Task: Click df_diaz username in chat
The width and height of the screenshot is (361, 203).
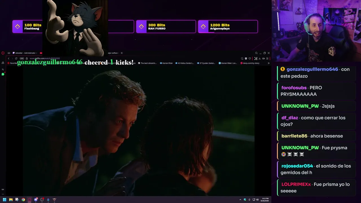Action: pos(290,118)
